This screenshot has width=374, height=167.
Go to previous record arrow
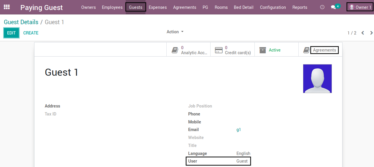(363, 33)
